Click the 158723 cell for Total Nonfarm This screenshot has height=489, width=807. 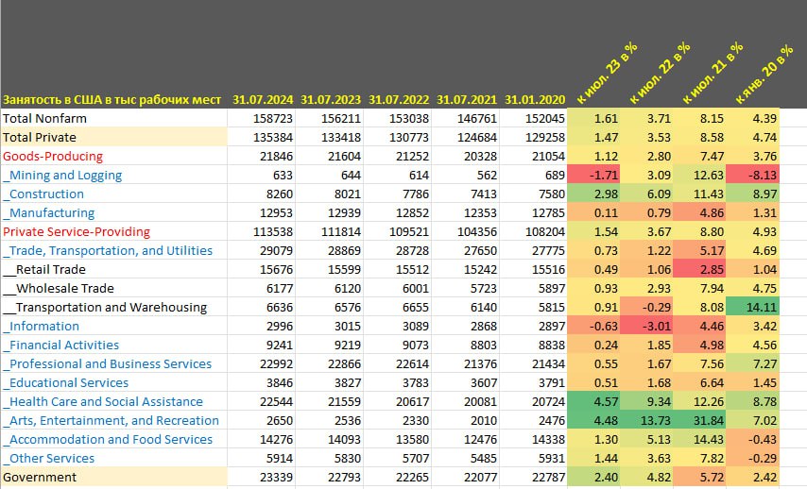(273, 119)
